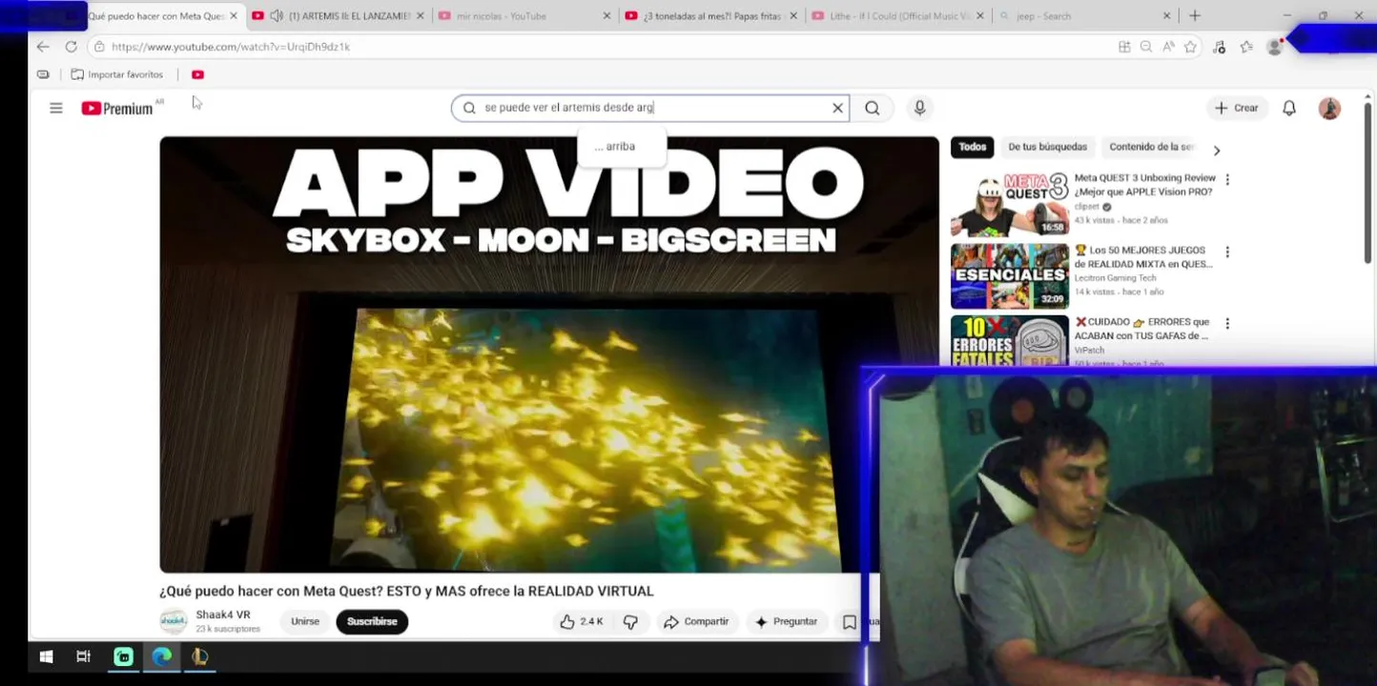This screenshot has height=686, width=1377.
Task: Open YouTube bookmark in favorites bar
Action: [x=197, y=74]
